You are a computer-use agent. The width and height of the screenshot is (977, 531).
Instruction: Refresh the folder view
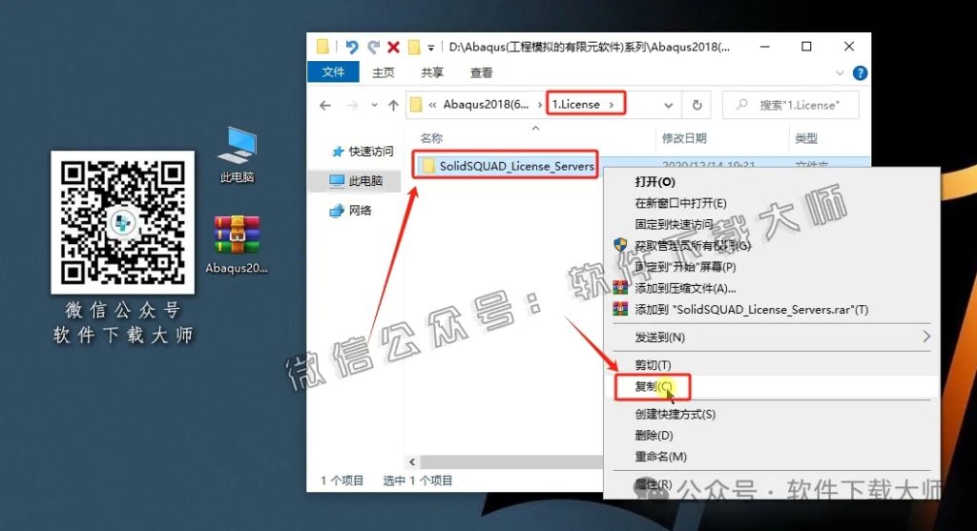pyautogui.click(x=697, y=105)
